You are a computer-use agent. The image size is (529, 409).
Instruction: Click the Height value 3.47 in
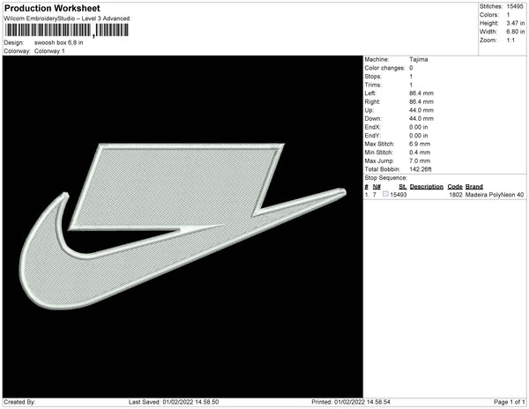pyautogui.click(x=515, y=23)
